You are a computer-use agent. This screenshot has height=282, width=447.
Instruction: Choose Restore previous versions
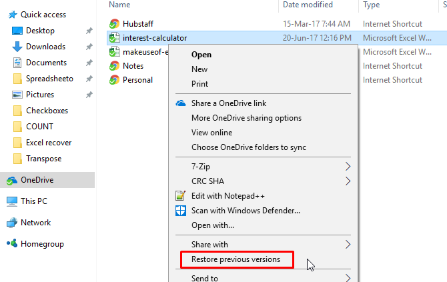(236, 259)
